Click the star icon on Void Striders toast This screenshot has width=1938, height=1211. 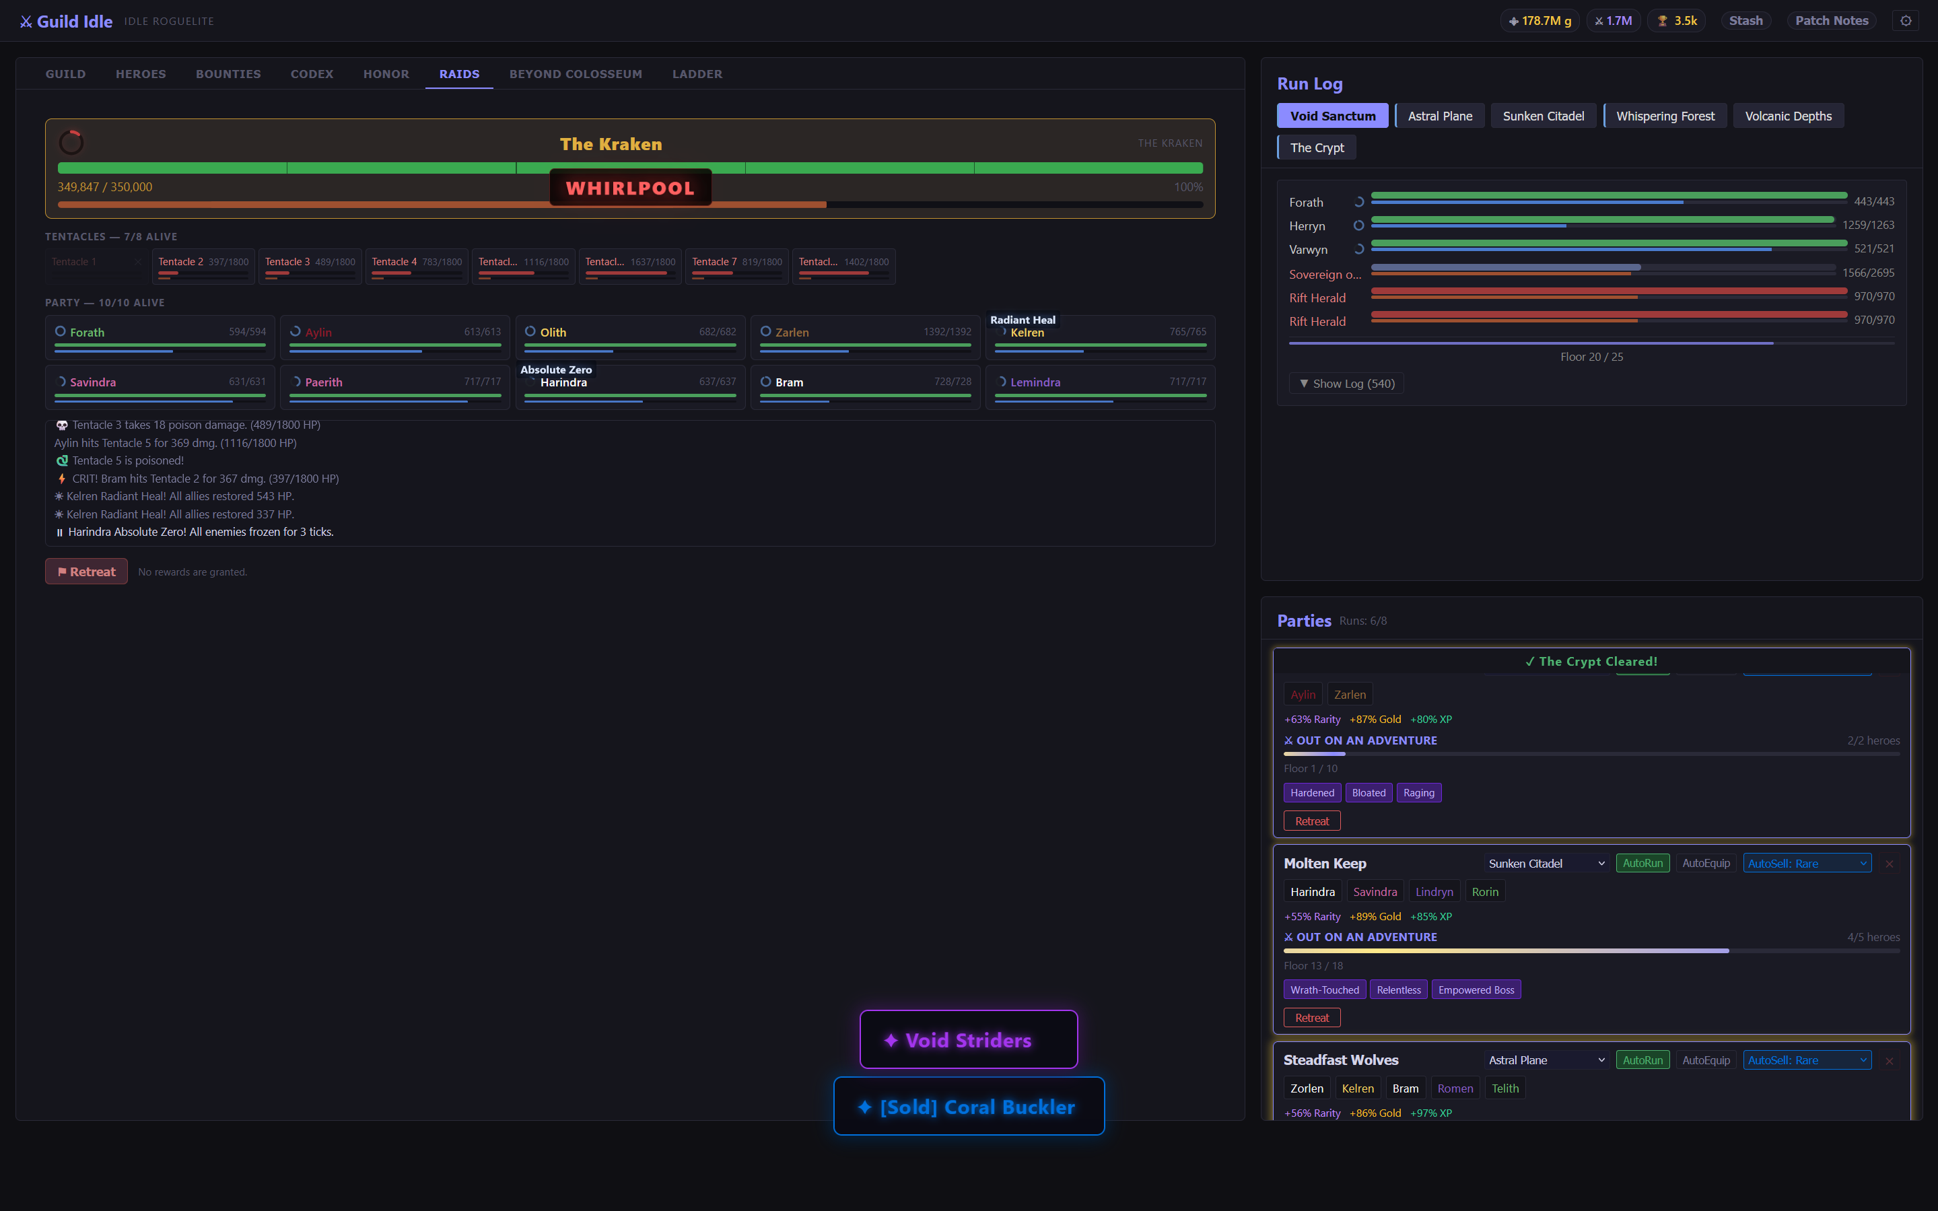891,1041
